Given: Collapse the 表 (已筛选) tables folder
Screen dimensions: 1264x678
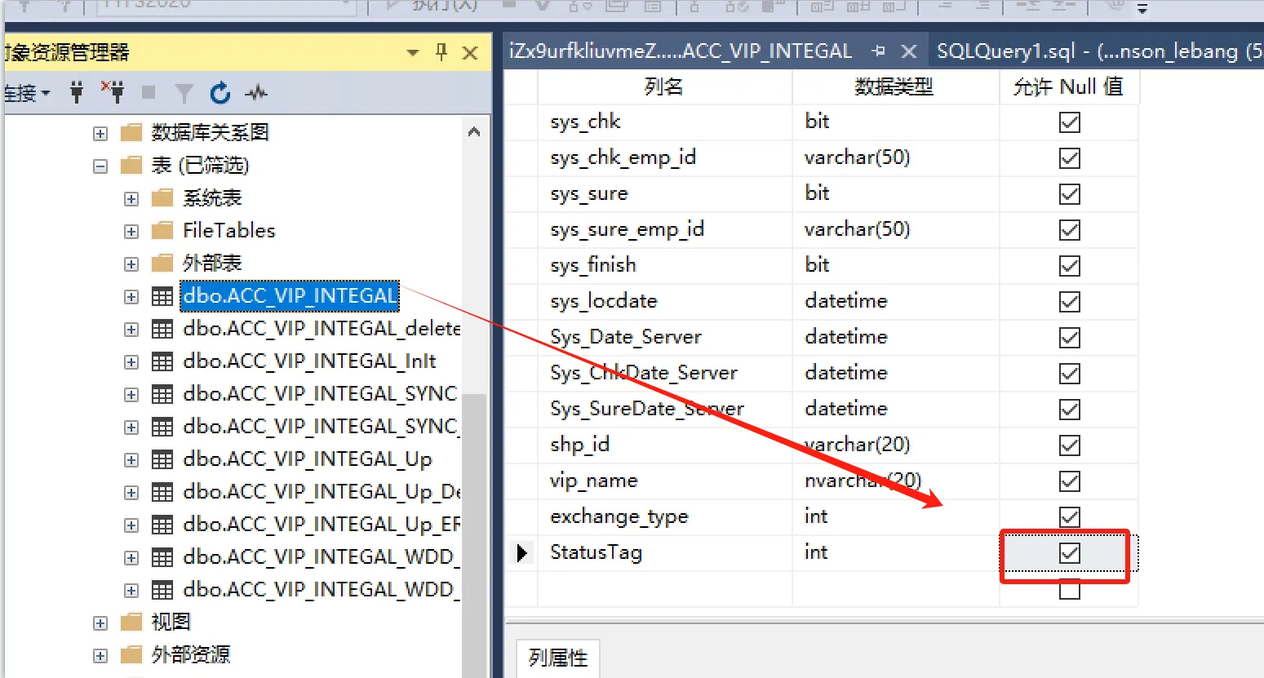Looking at the screenshot, I should coord(100,166).
